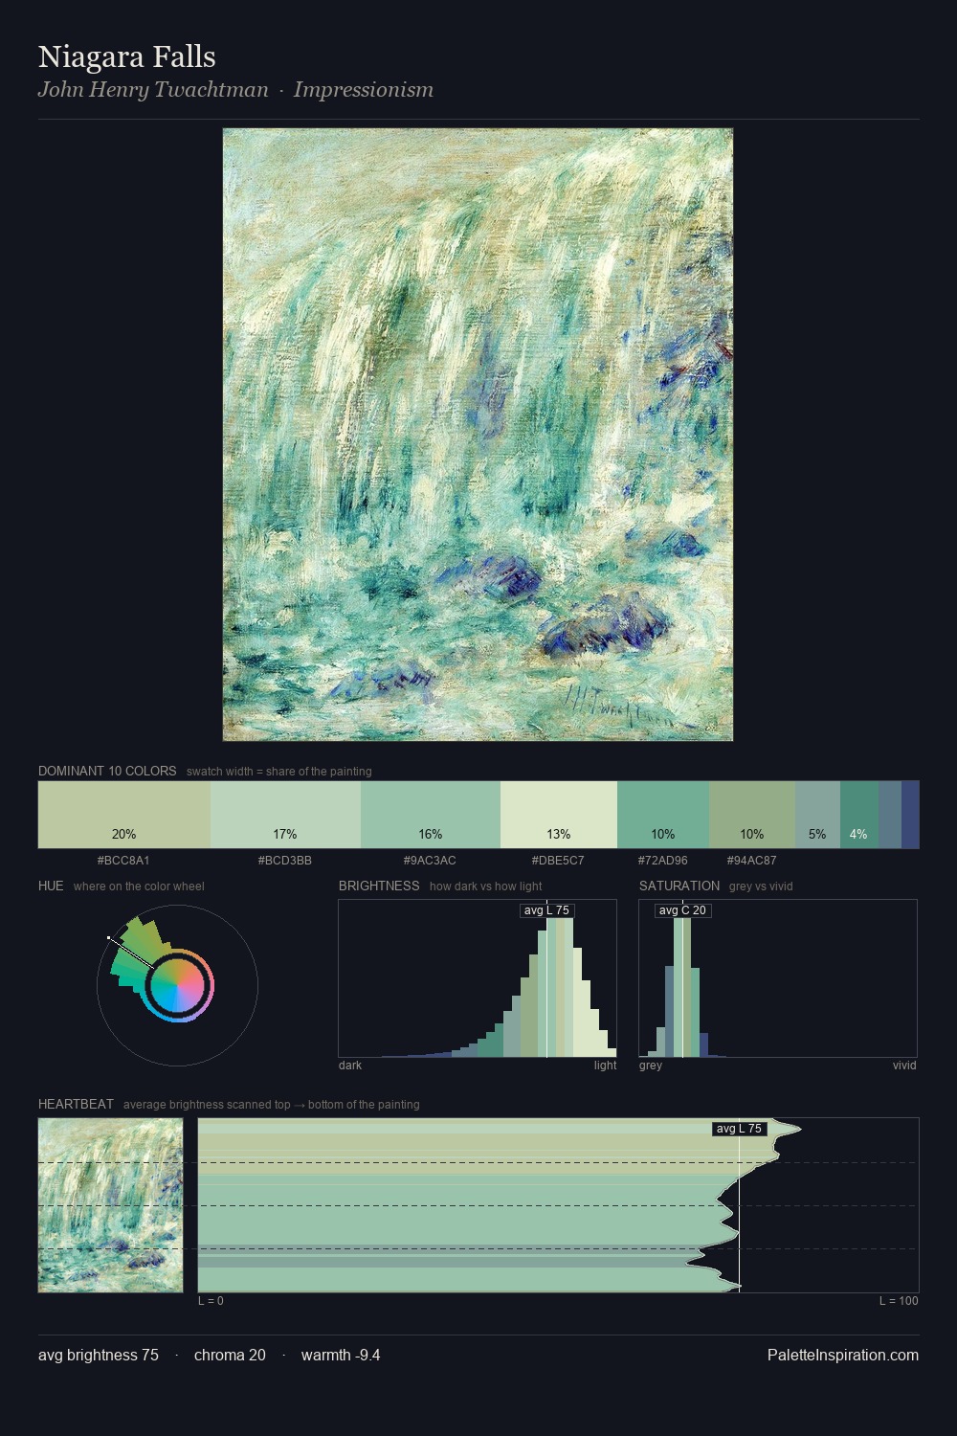Click the Niagara Falls title
This screenshot has height=1436, width=957.
pos(126,57)
